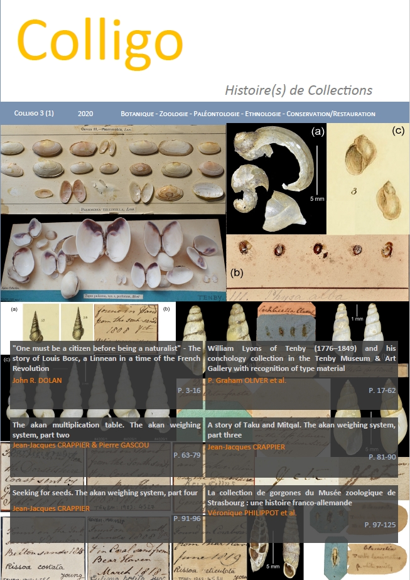The height and width of the screenshot is (580, 410).
Task: Click the year 2020 in the banner
Action: pos(85,114)
